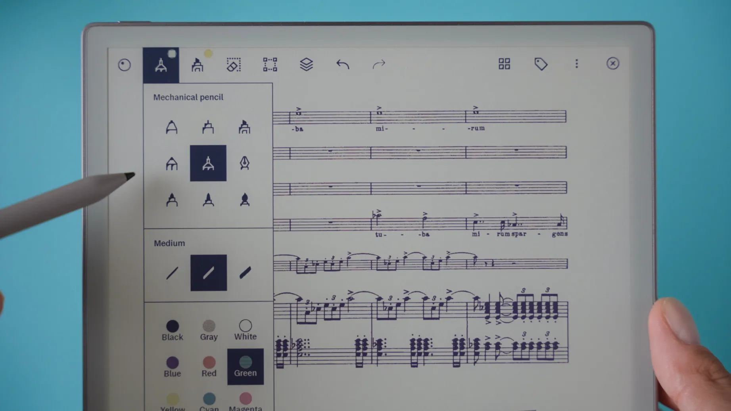Pick the Fineliner pen in the pen grid
The width and height of the screenshot is (731, 411).
point(208,127)
